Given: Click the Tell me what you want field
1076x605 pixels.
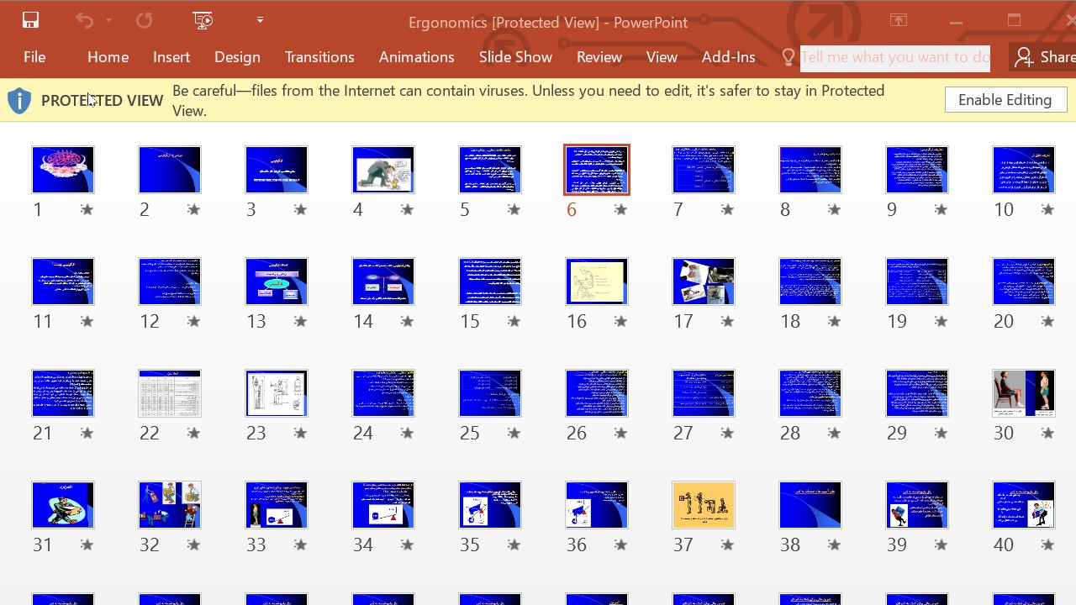Looking at the screenshot, I should click(x=894, y=57).
